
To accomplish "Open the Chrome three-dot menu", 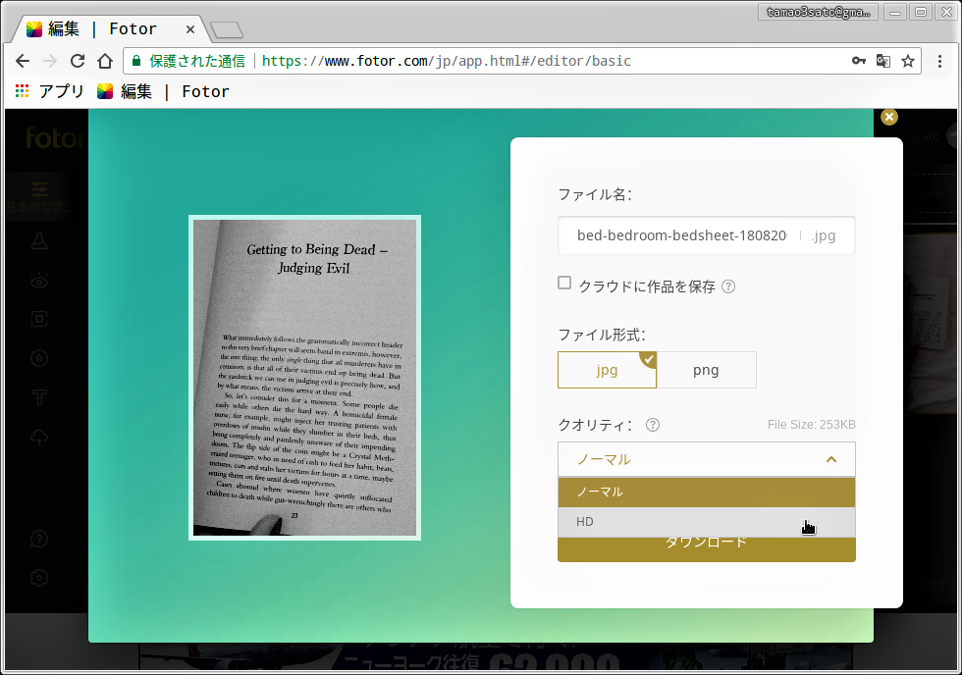I will [x=939, y=61].
